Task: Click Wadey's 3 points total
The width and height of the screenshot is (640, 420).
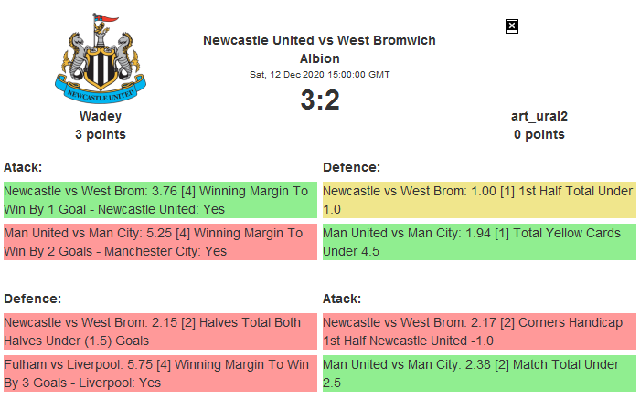Action: point(101,134)
